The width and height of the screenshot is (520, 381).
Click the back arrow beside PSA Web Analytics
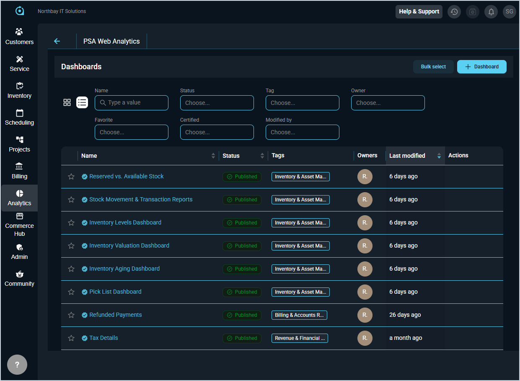(x=57, y=41)
